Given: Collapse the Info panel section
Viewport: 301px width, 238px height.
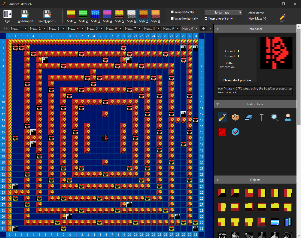Looking at the screenshot, I should pyautogui.click(x=218, y=29).
